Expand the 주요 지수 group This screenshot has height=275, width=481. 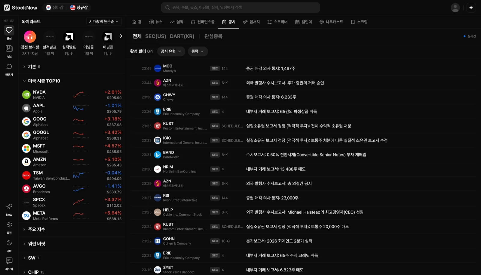pyautogui.click(x=72, y=229)
